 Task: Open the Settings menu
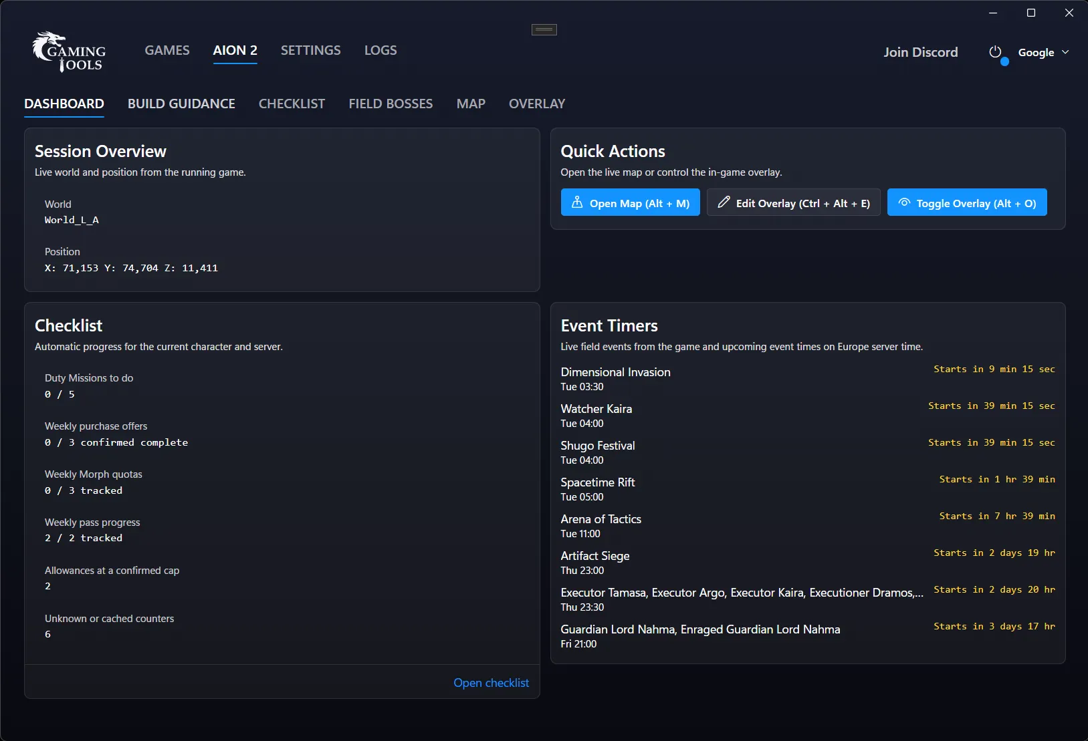pos(310,50)
